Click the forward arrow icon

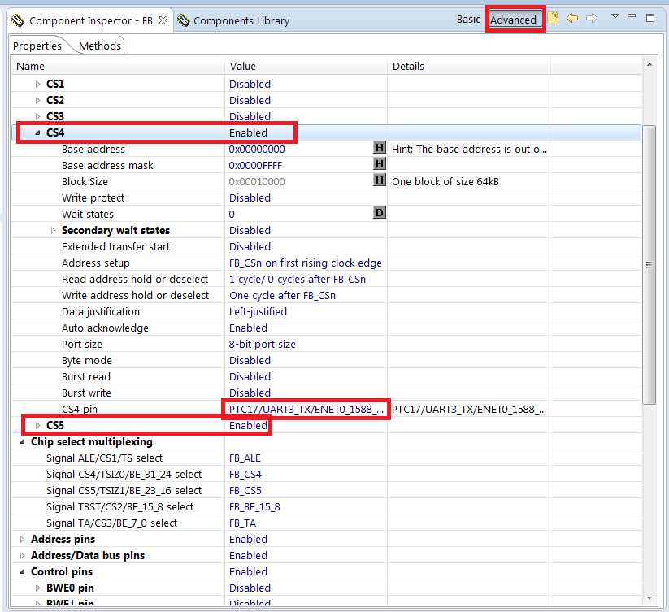[x=592, y=18]
